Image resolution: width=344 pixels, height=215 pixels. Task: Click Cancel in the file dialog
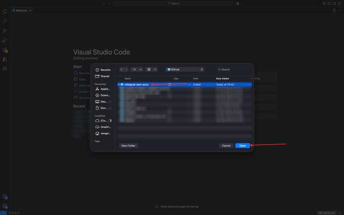tap(226, 145)
